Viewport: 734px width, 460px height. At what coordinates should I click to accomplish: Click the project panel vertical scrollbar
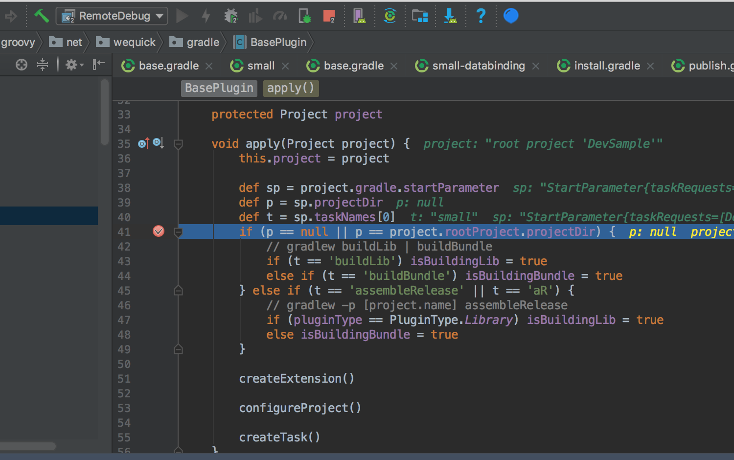pyautogui.click(x=104, y=112)
